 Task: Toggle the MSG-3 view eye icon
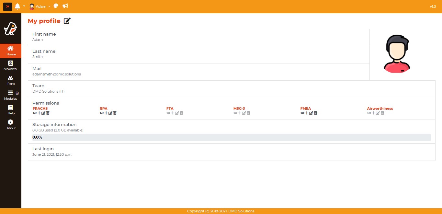[235, 113]
